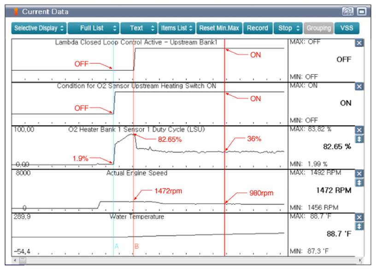This screenshot has width=376, height=270.
Task: Remove the O2 Heater Duty Cycle graph
Action: [x=359, y=130]
